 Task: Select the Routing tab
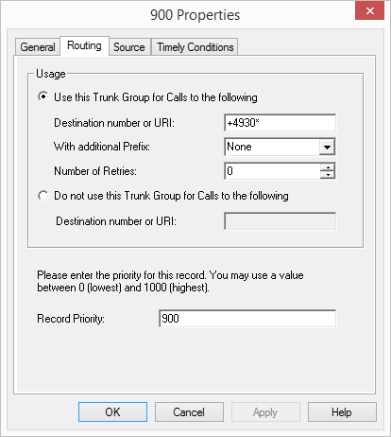(x=84, y=45)
